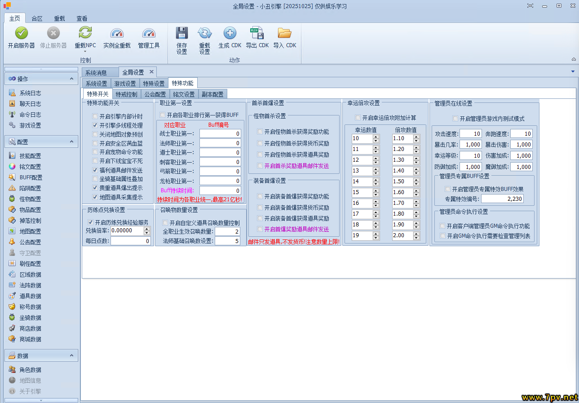Open 怪物配置 in the sidebar
The image size is (579, 403).
click(30, 199)
